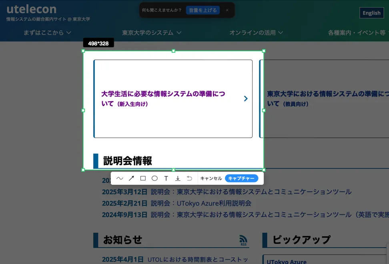This screenshot has height=264, width=389.
Task: Open the UTokyo Azure利用説明会 link
Action: coord(214,203)
